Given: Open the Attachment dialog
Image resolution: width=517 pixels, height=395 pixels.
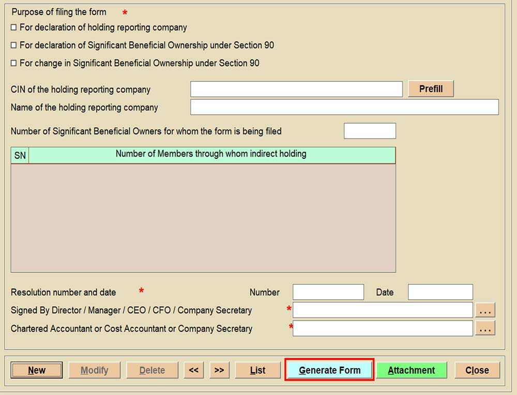Looking at the screenshot, I should tap(412, 370).
